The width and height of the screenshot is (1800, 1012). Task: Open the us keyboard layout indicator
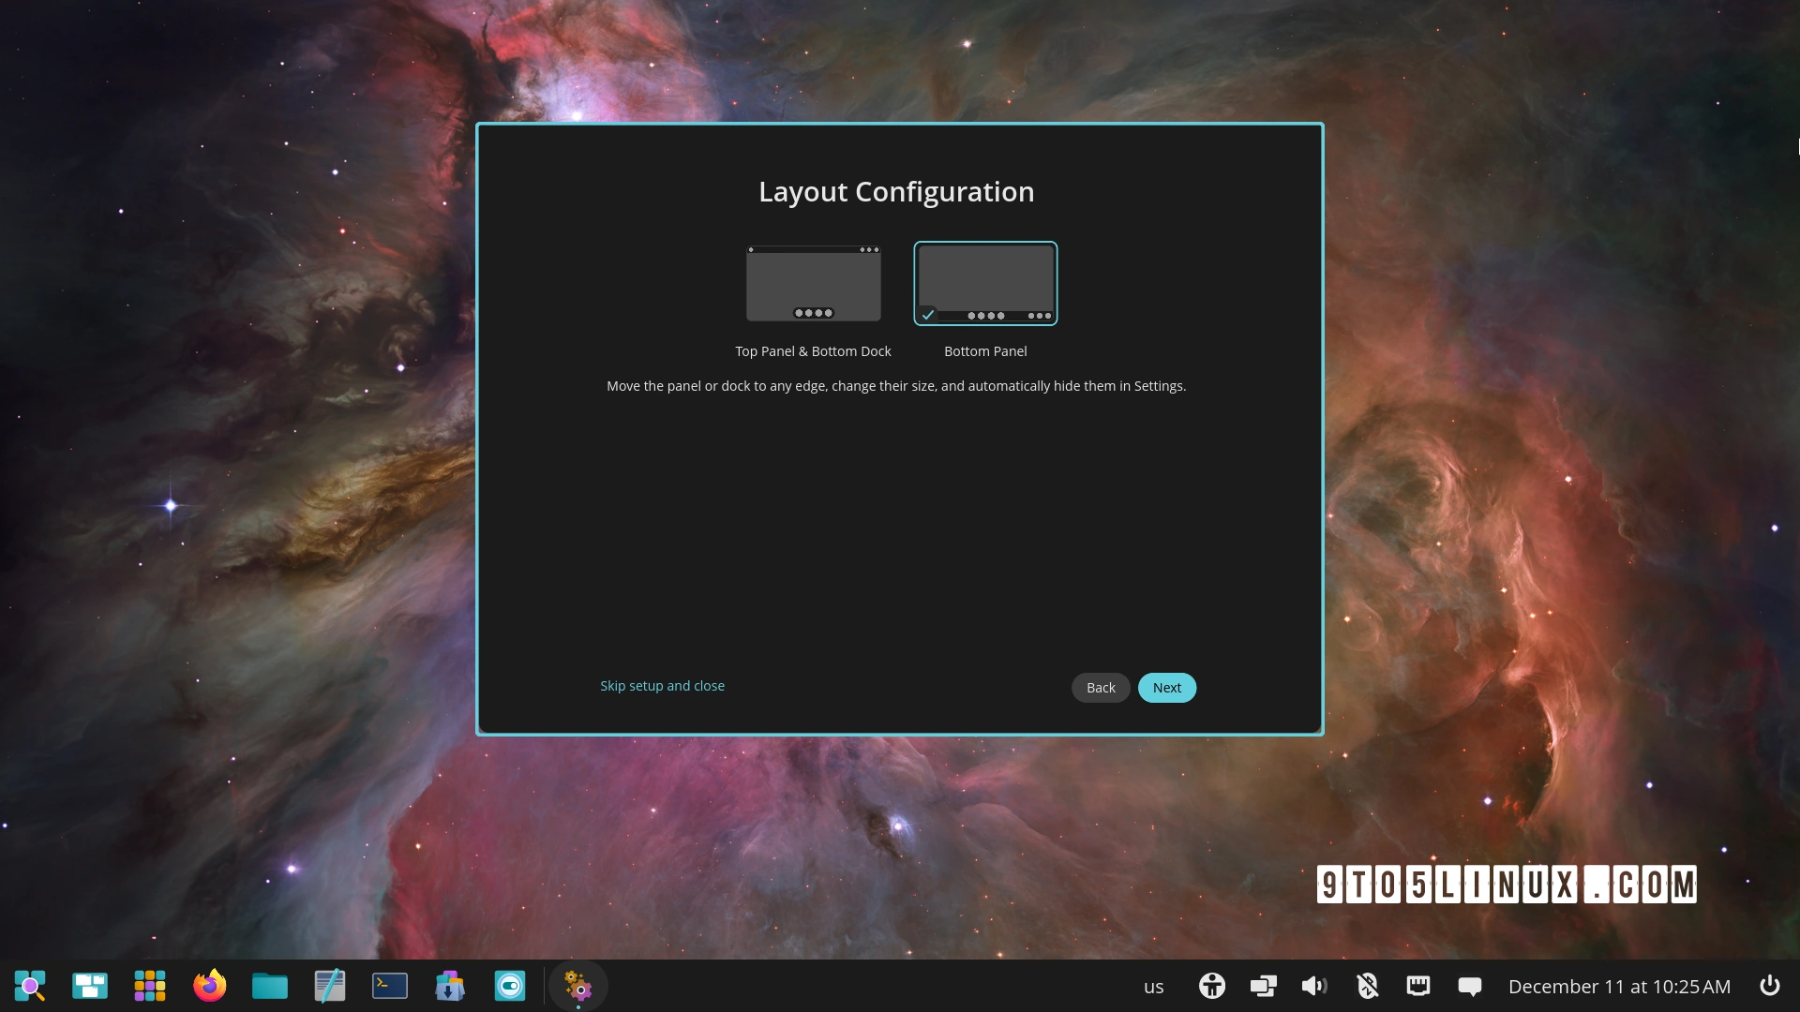[1154, 987]
